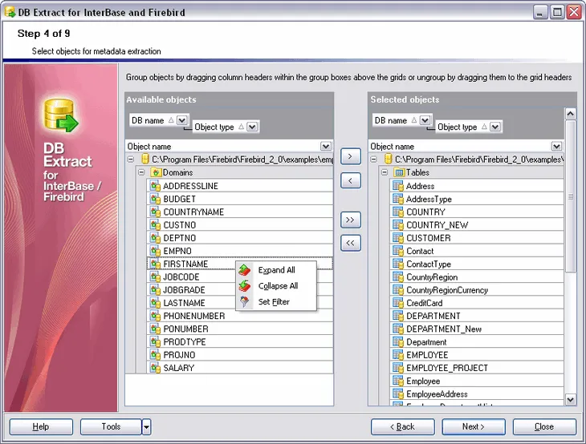Image resolution: width=586 pixels, height=444 pixels.
Task: Open Object type filter dropdown in Selected objects
Action: (x=495, y=127)
